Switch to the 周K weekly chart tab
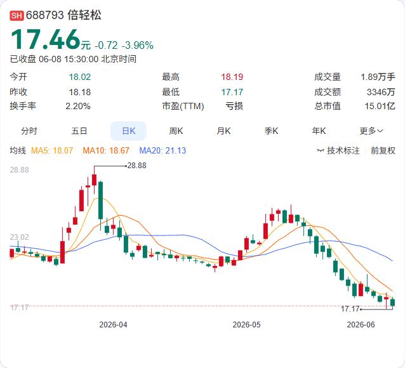Image resolution: width=405 pixels, height=368 pixels. pyautogui.click(x=176, y=131)
